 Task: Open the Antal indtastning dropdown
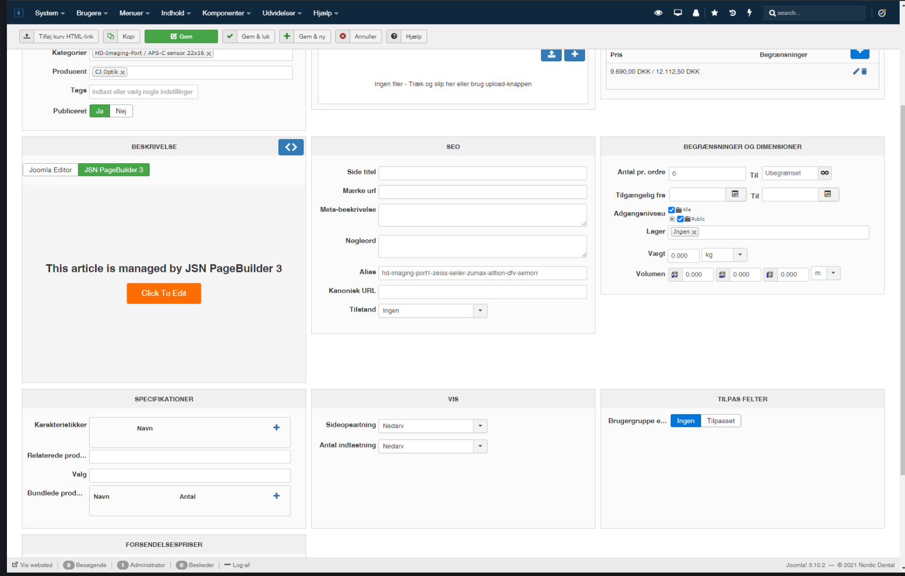[432, 446]
